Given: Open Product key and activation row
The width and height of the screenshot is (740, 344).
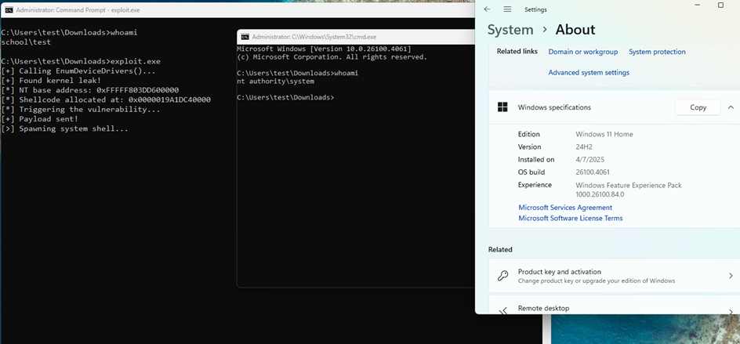Looking at the screenshot, I should tap(614, 276).
